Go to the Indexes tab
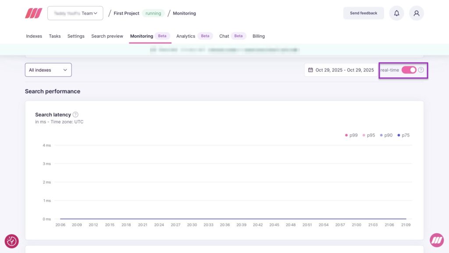The height and width of the screenshot is (253, 449). tap(34, 36)
